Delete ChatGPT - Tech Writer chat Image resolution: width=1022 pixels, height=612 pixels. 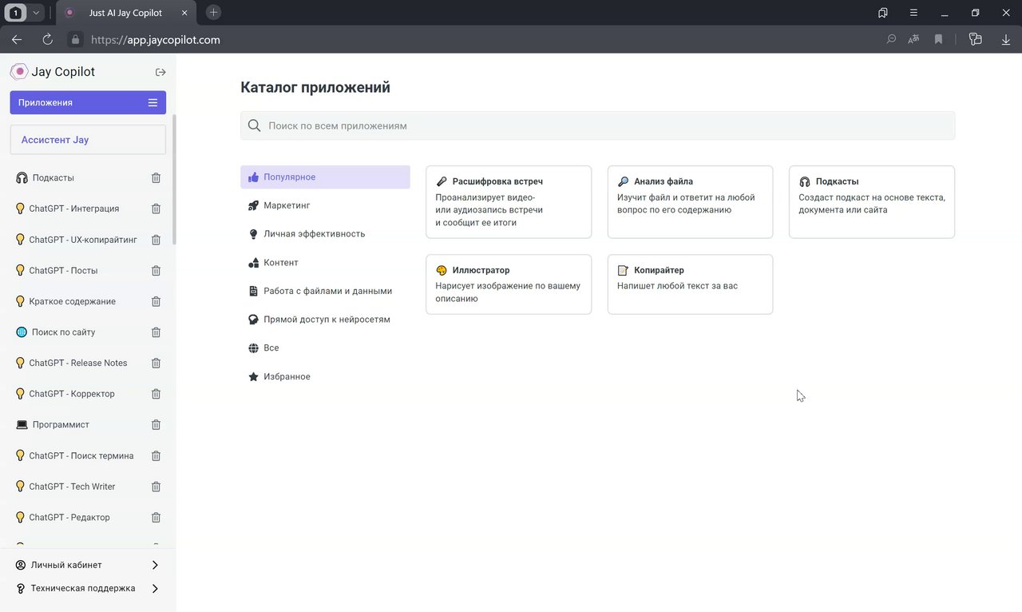click(156, 487)
